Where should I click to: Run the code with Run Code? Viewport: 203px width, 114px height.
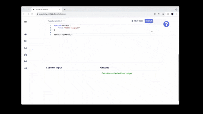point(137,21)
